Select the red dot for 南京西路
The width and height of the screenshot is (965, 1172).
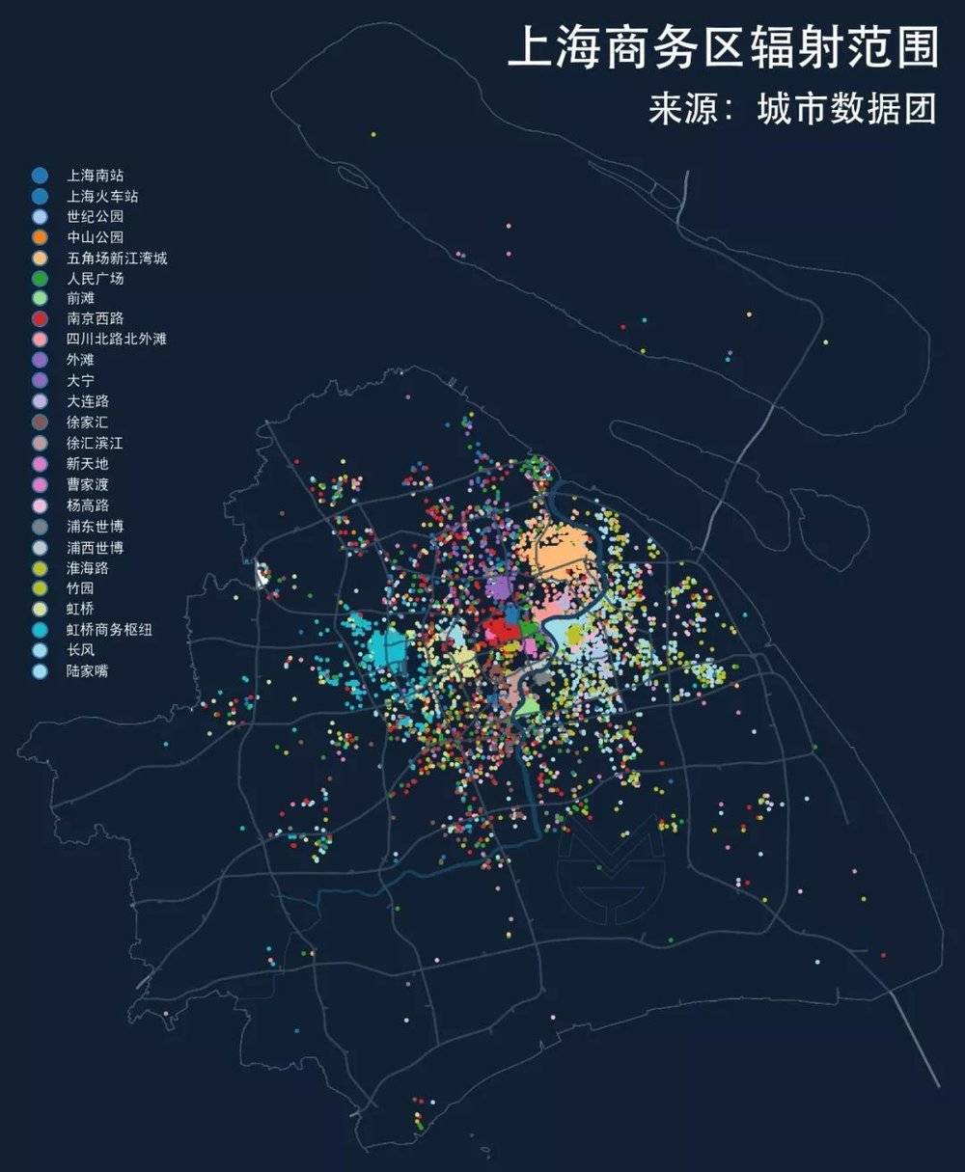[40, 319]
